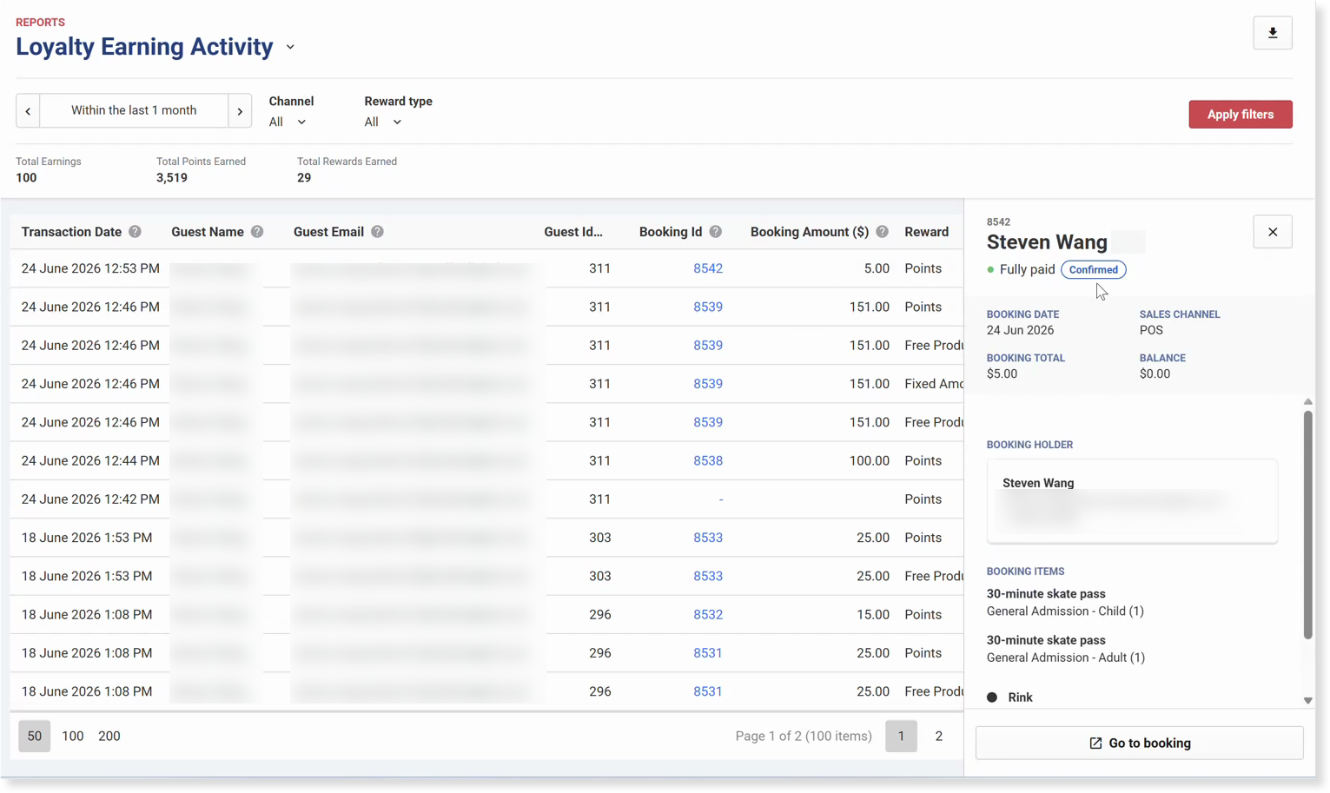Open the date range picker 'Within the last 1 month'
Image resolution: width=1330 pixels, height=793 pixels.
tap(134, 111)
